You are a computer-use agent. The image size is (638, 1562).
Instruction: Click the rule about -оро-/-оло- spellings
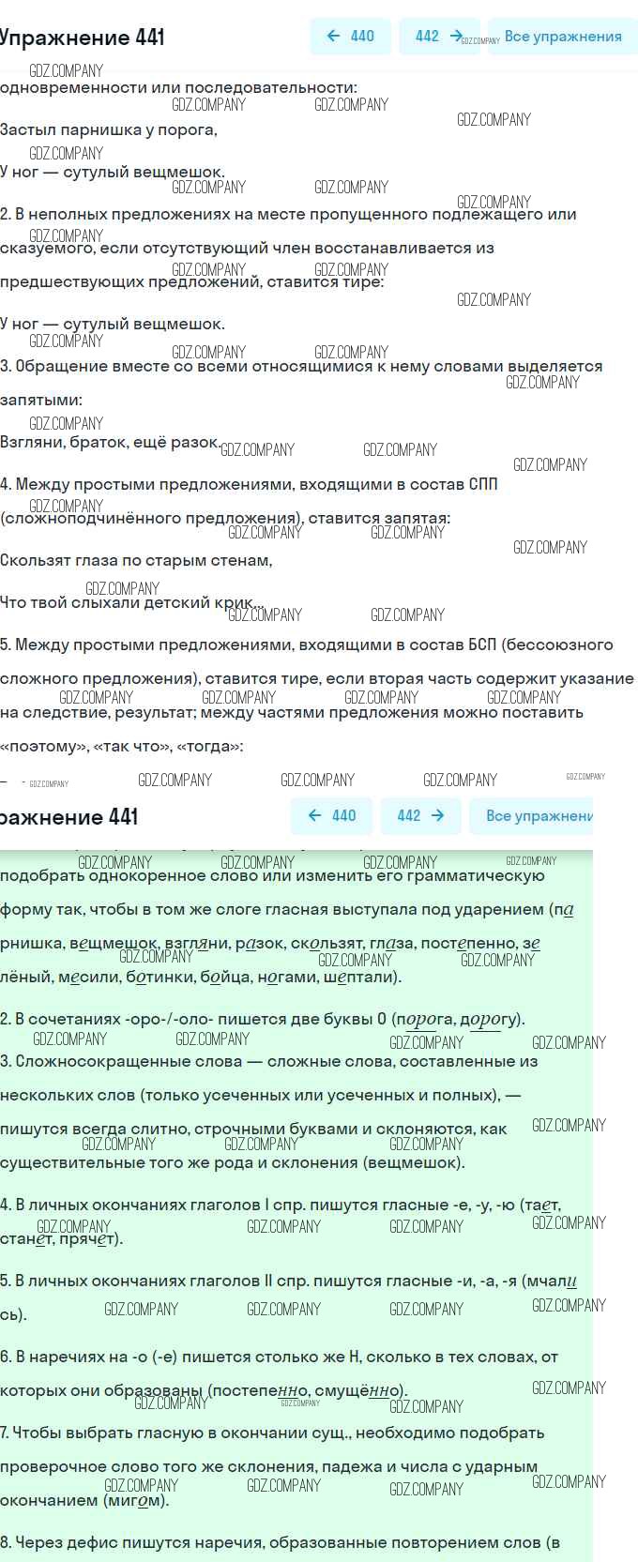[263, 1020]
